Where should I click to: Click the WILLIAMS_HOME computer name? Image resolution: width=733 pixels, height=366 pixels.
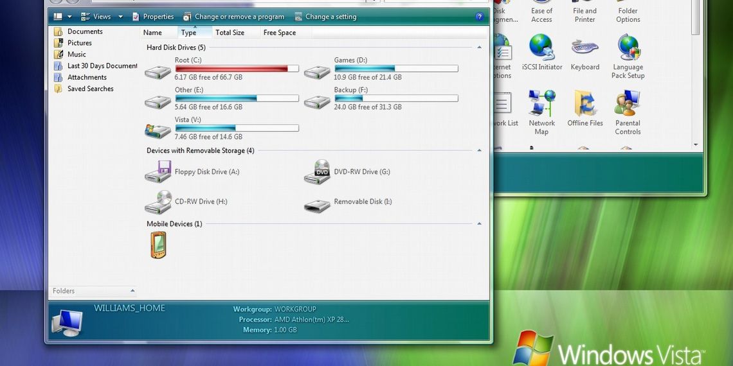(129, 308)
